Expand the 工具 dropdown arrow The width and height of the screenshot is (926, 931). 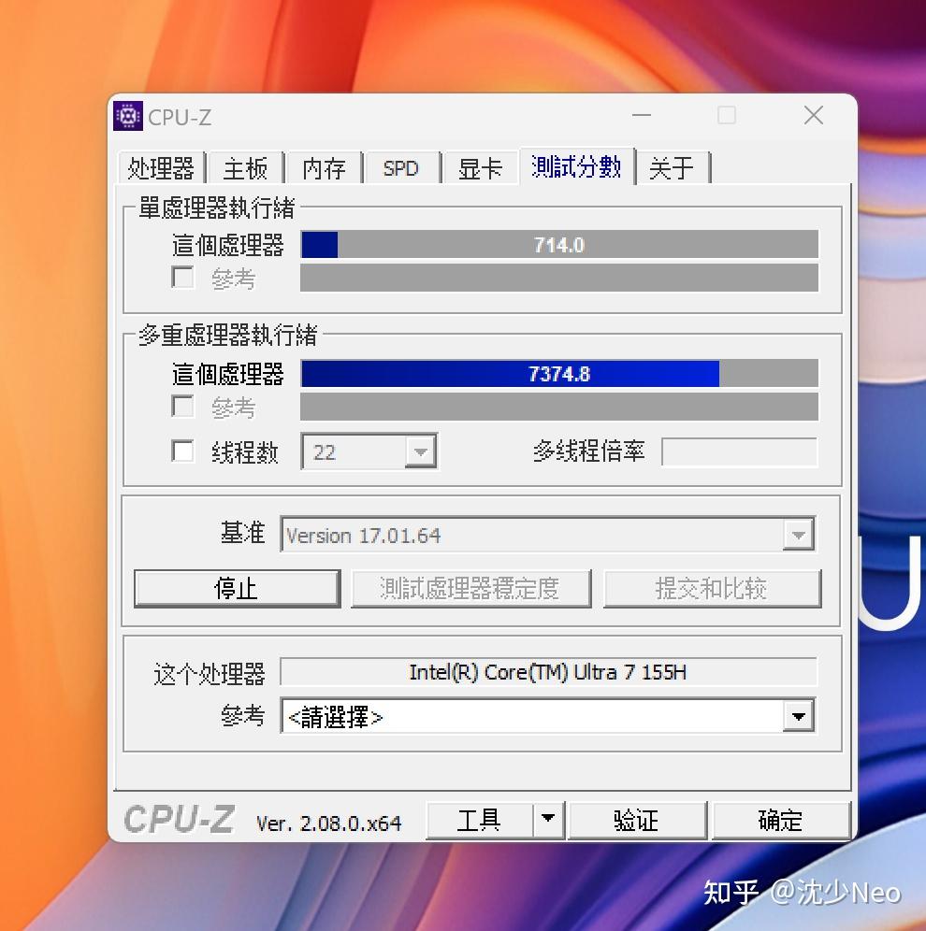click(x=547, y=821)
